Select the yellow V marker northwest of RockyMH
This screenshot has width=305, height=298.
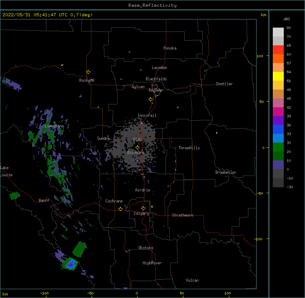click(x=62, y=65)
